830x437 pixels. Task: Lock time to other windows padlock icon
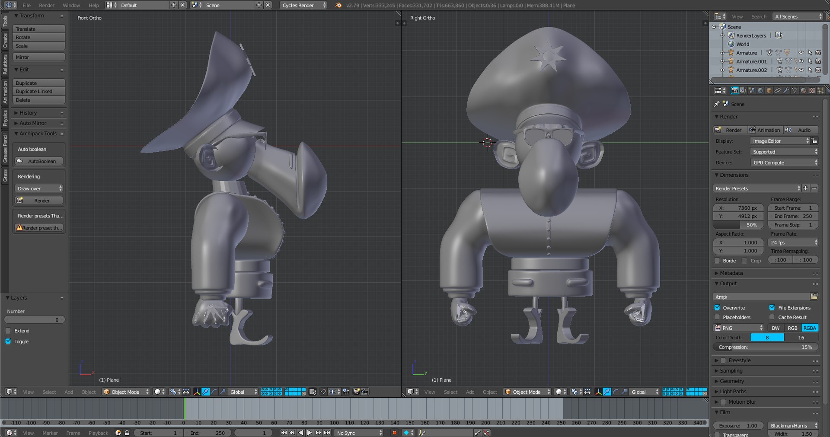[127, 433]
